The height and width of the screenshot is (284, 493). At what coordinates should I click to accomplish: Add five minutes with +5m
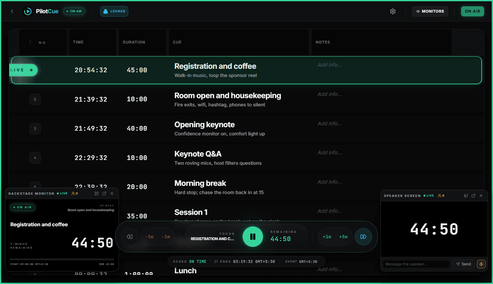(344, 237)
